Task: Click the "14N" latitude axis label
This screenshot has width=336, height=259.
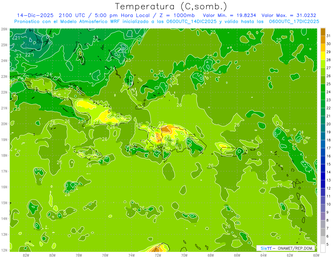Action: click(4, 218)
